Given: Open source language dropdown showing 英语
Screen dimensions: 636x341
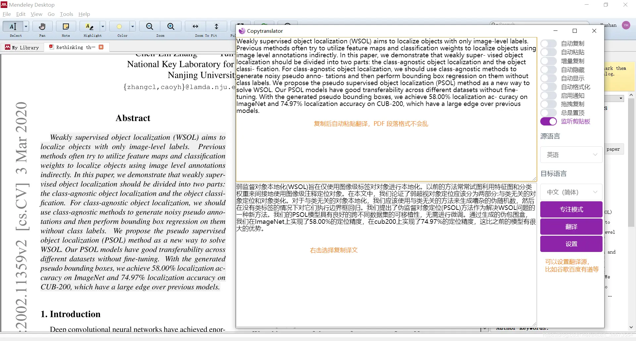Looking at the screenshot, I should click(571, 155).
